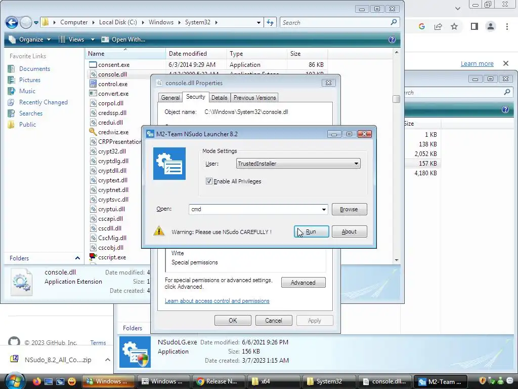The width and height of the screenshot is (518, 389).
Task: Dismiss the browser notification bar X
Action: [x=506, y=63]
